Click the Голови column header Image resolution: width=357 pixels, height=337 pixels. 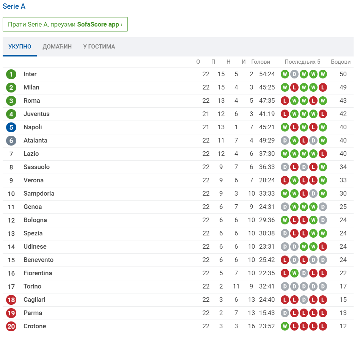[x=261, y=62]
